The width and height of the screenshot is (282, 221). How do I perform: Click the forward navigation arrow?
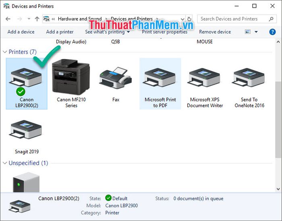19,19
